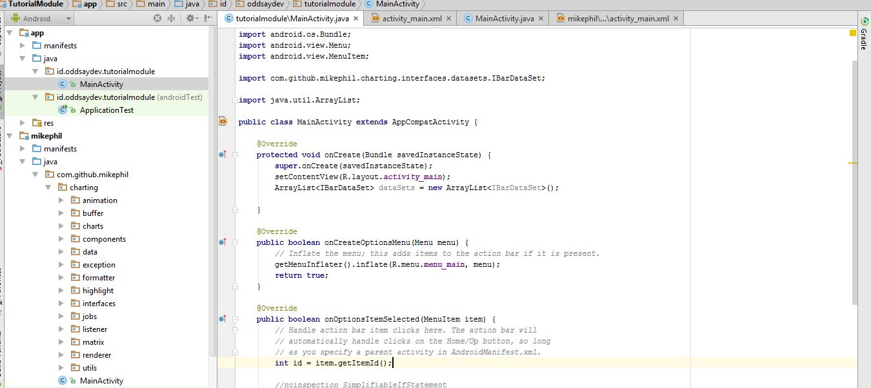Click the warning gutter icon beside MainActivity class

222,122
